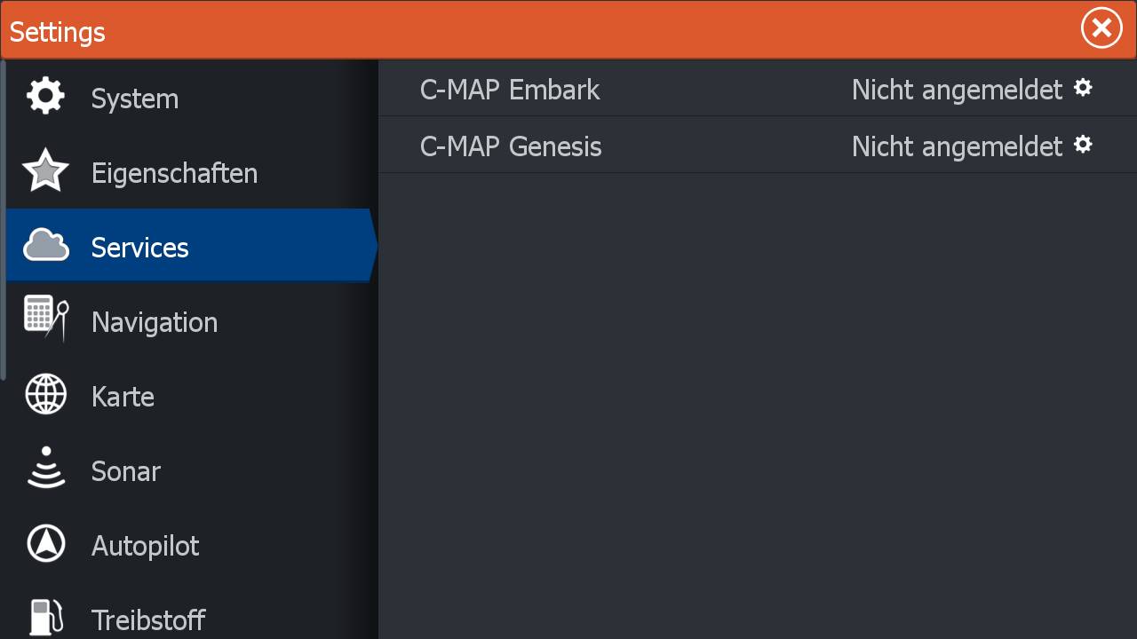The width and height of the screenshot is (1137, 639).
Task: Click the gear icon next to C-MAP Genesis
Action: pyautogui.click(x=1083, y=145)
